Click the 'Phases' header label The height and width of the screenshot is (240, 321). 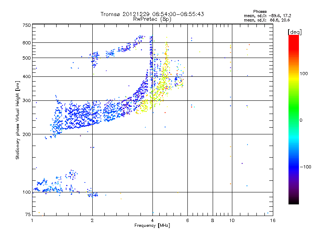point(260,12)
